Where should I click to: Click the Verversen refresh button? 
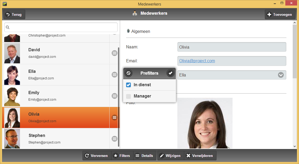[x=96, y=156]
